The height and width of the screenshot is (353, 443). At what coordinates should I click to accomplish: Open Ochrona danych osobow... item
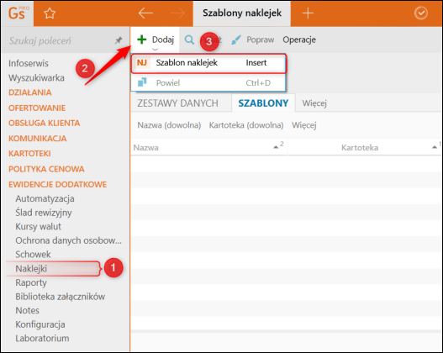point(68,240)
